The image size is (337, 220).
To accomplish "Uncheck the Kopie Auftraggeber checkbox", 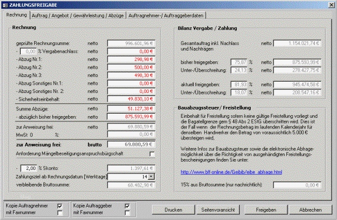I will coord(127,206).
